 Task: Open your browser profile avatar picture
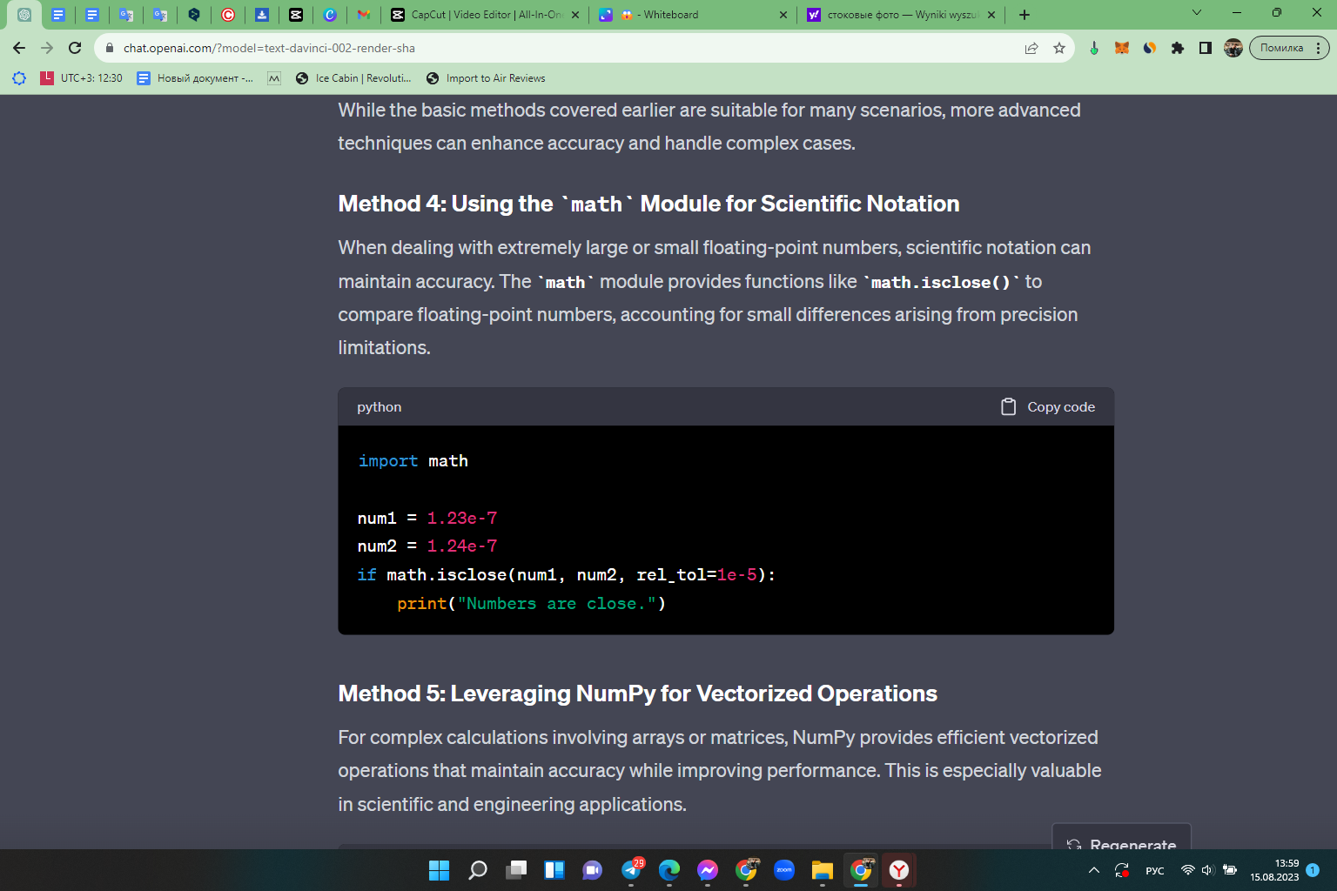coord(1233,48)
